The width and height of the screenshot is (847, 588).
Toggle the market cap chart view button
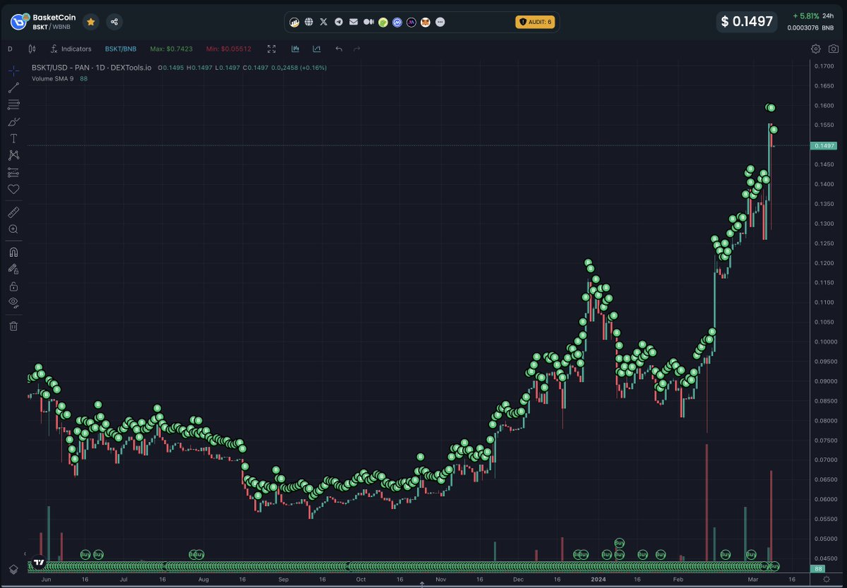click(x=317, y=49)
